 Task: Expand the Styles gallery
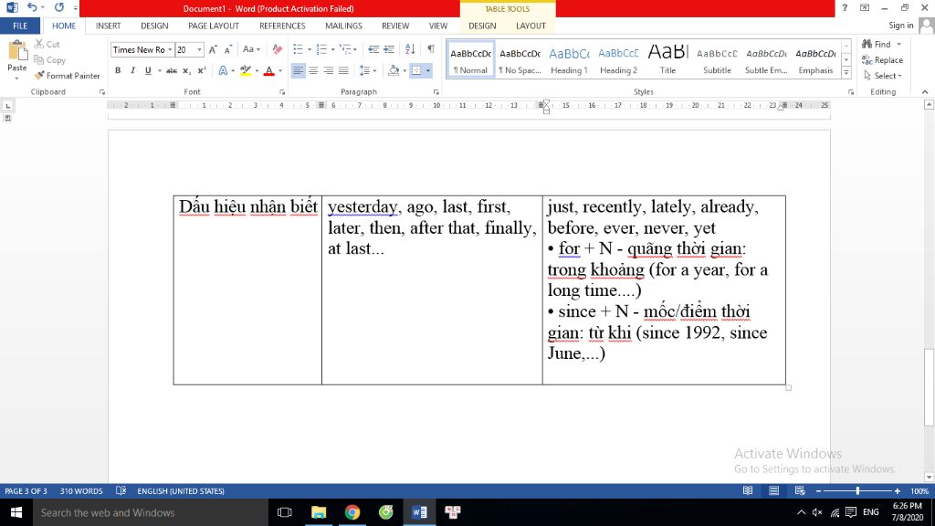(x=846, y=73)
